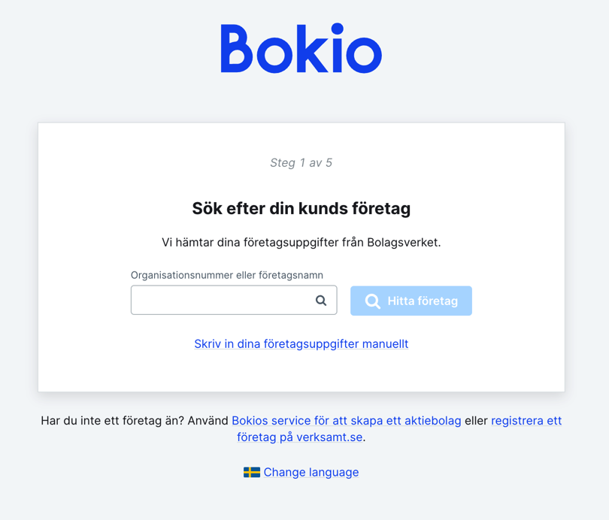
Task: Select the magnifier icon on Hitta företag button
Action: coord(373,301)
